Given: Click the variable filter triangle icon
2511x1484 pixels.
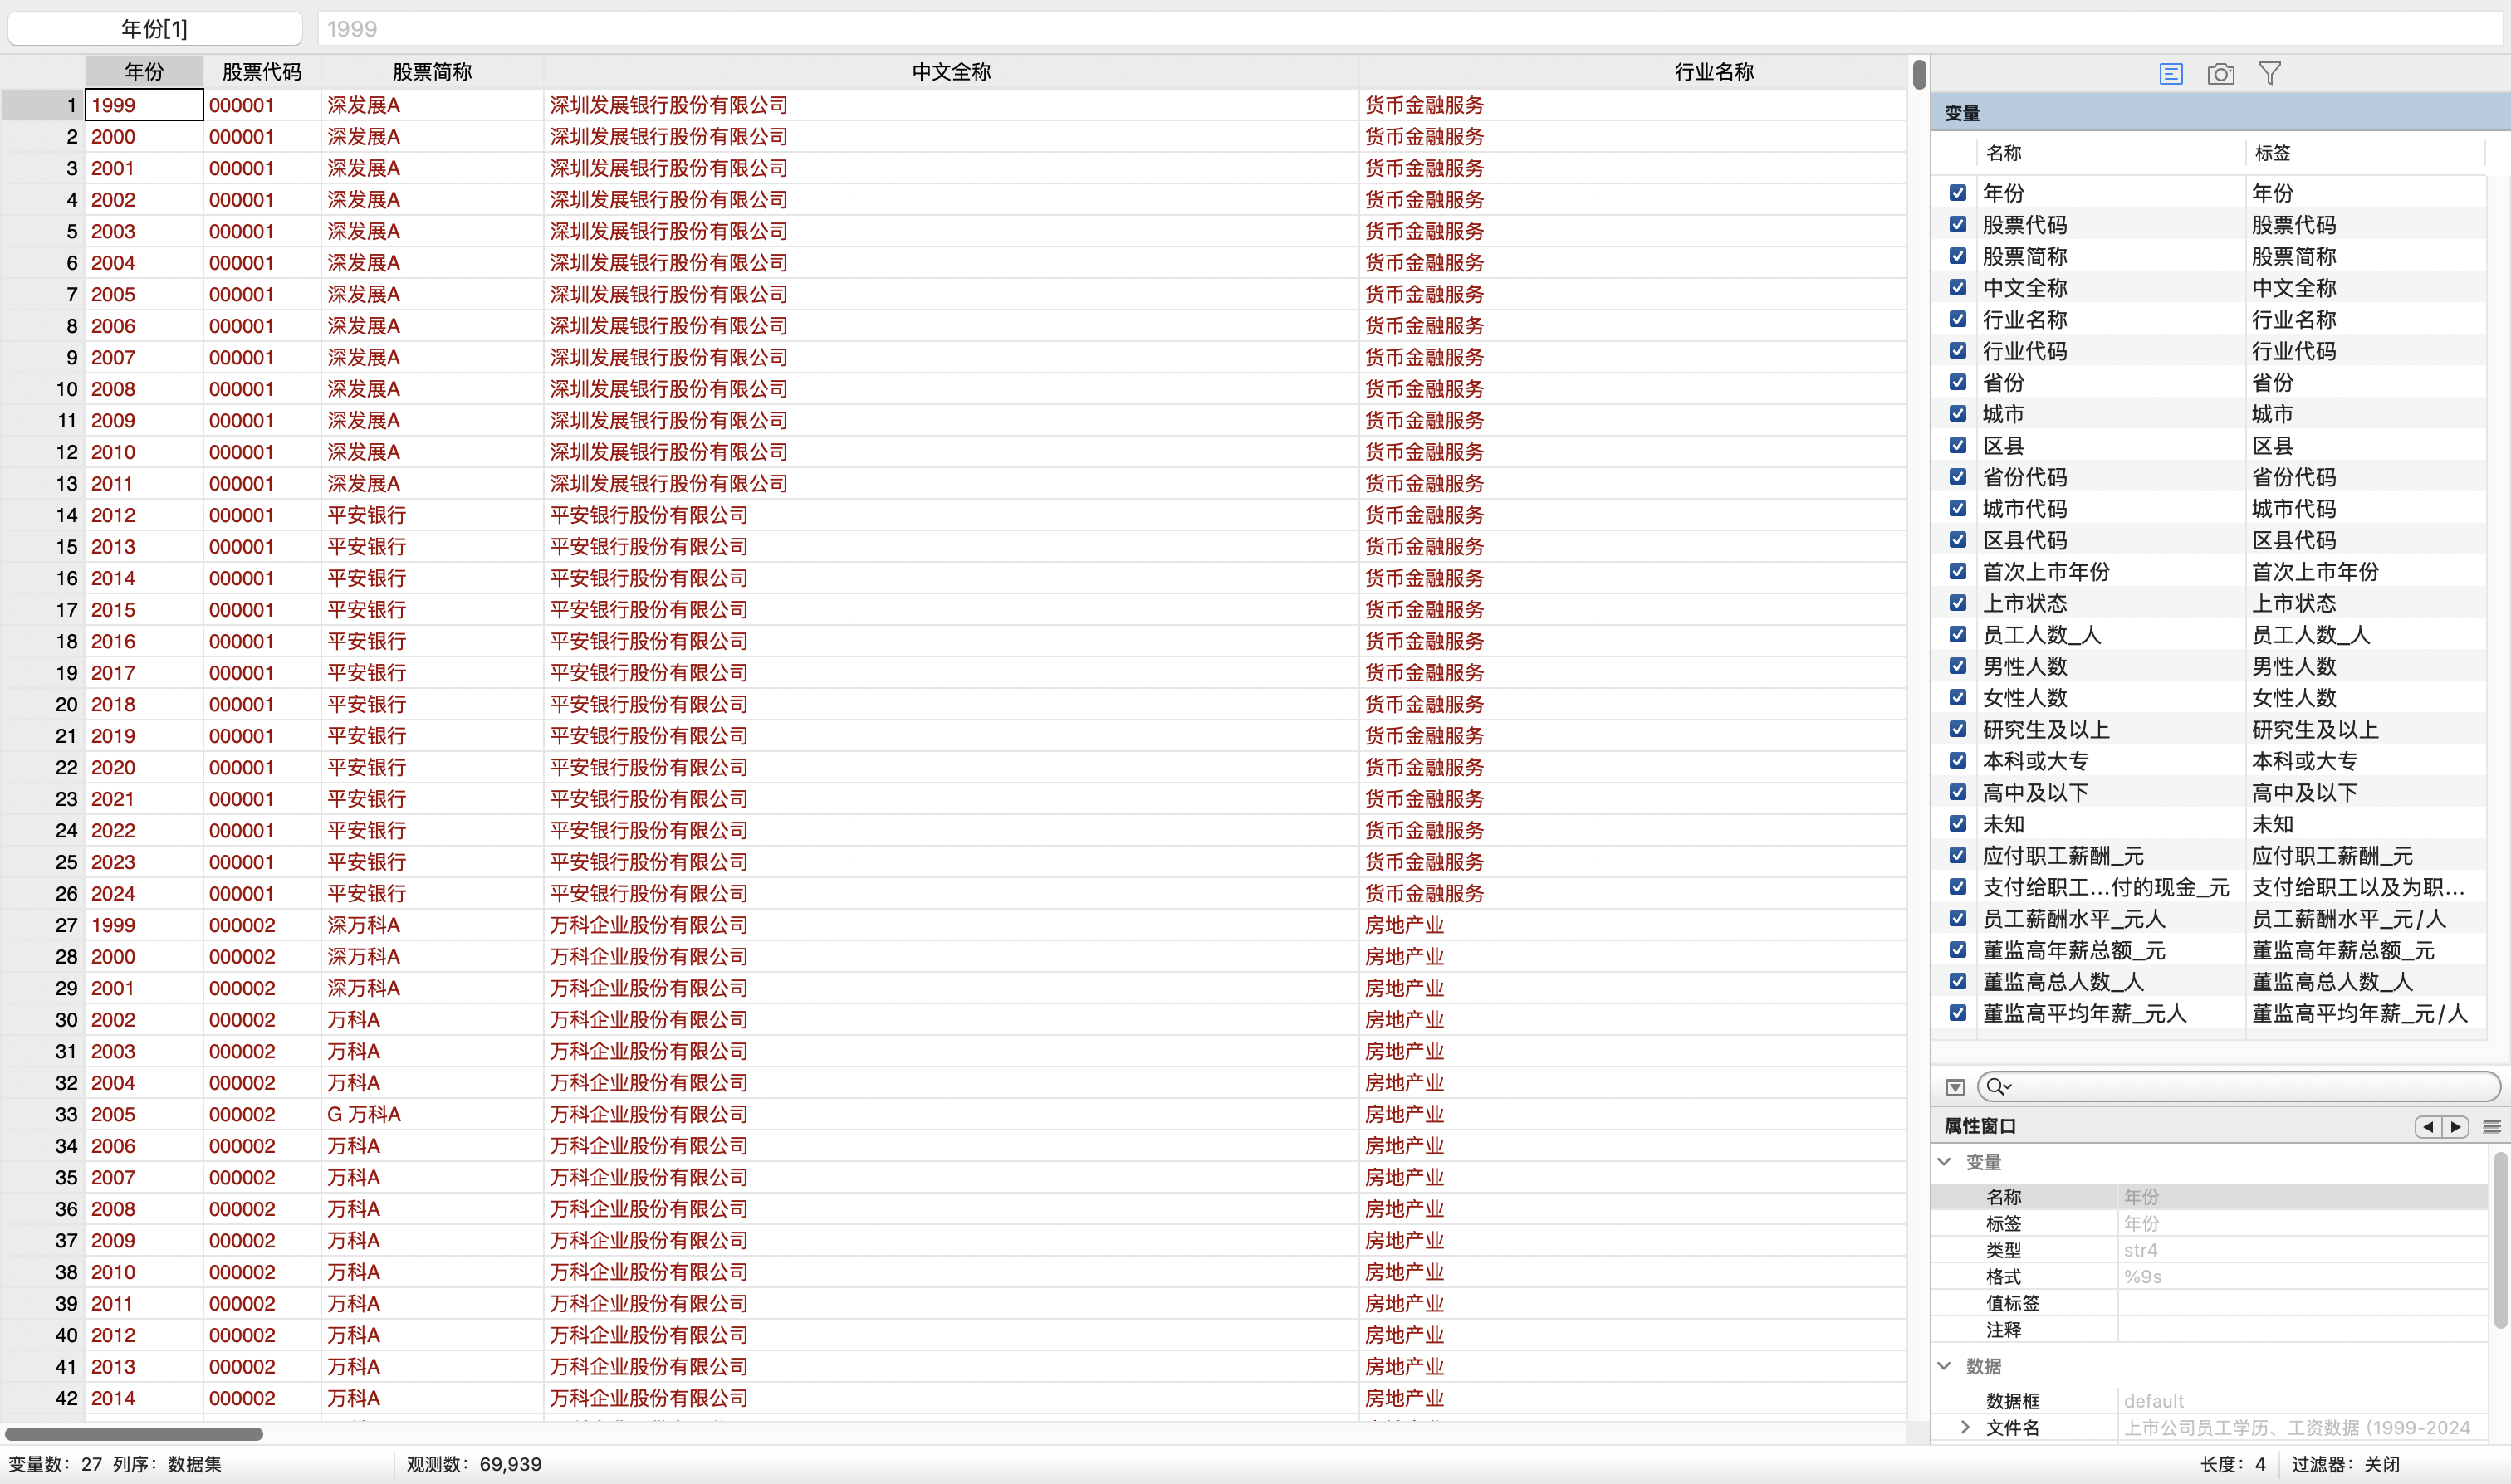Looking at the screenshot, I should 1955,1087.
